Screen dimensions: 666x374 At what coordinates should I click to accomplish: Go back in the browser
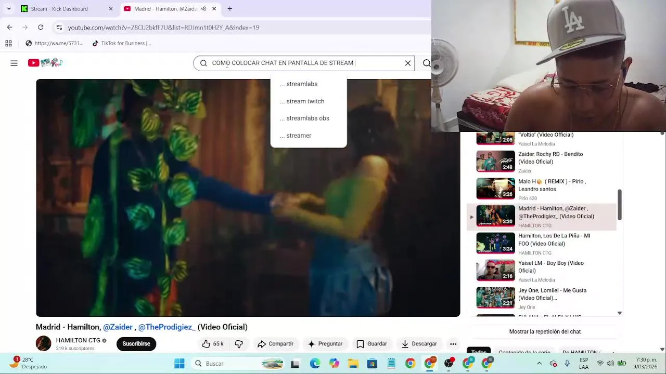point(9,27)
